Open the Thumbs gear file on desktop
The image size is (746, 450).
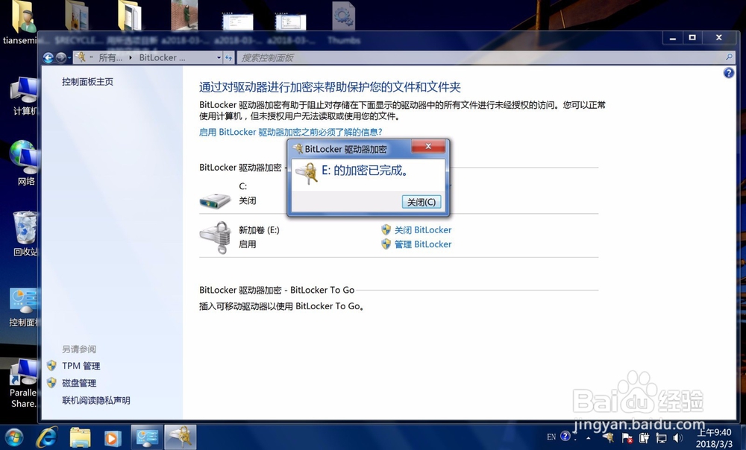click(343, 22)
